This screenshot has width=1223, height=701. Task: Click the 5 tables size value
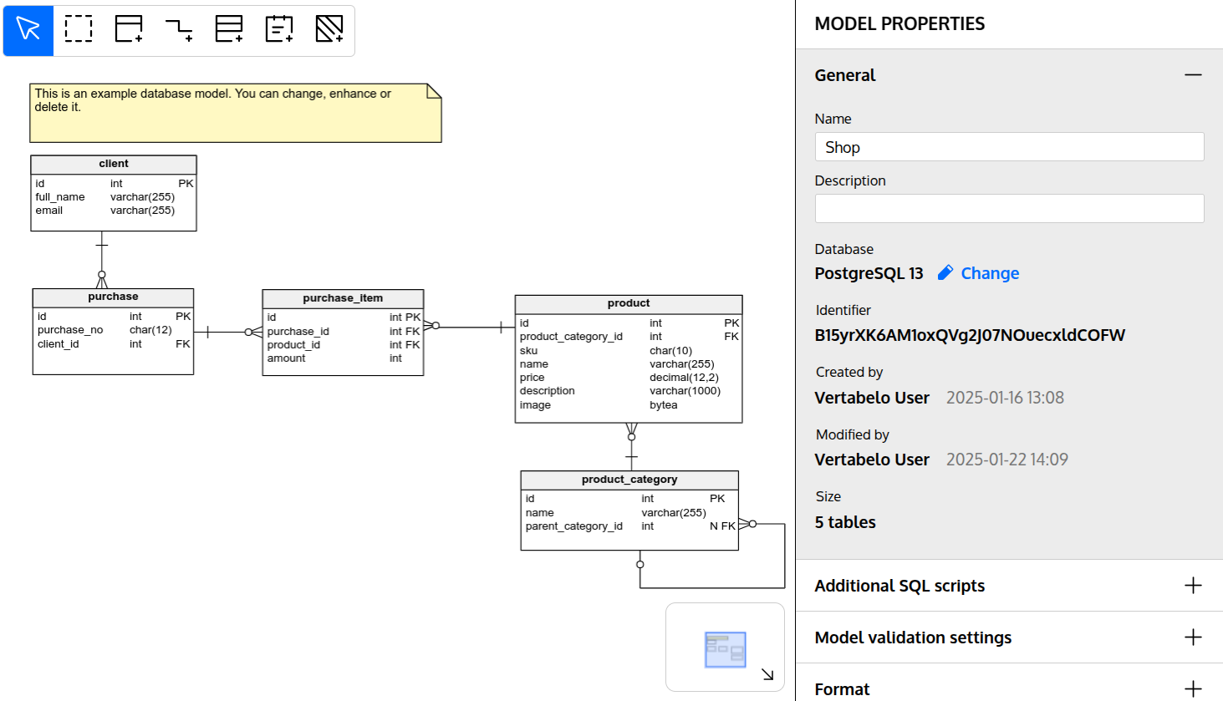tap(845, 522)
